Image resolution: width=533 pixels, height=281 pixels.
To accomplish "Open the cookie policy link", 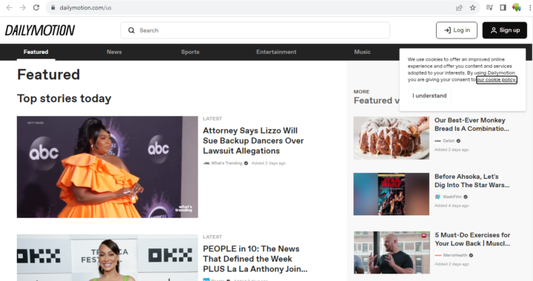I will click(x=496, y=80).
